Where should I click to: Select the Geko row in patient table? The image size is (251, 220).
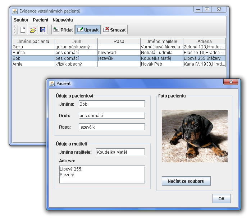pos(33,47)
